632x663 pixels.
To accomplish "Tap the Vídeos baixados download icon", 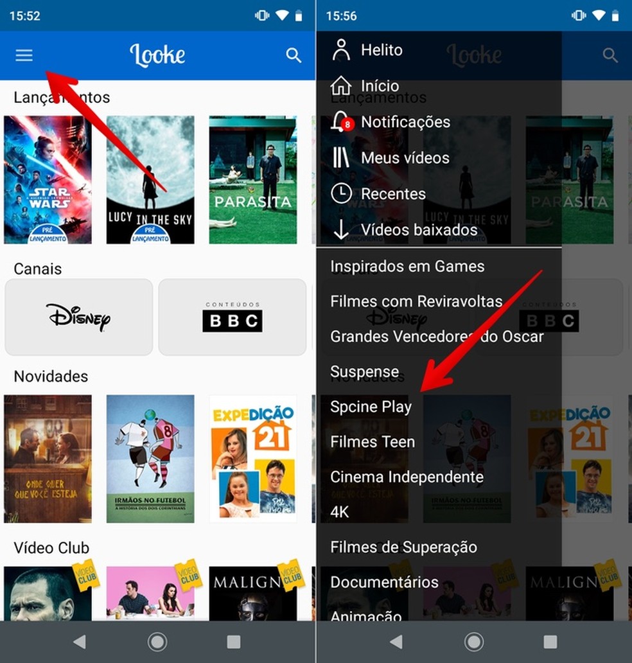I will tap(341, 229).
